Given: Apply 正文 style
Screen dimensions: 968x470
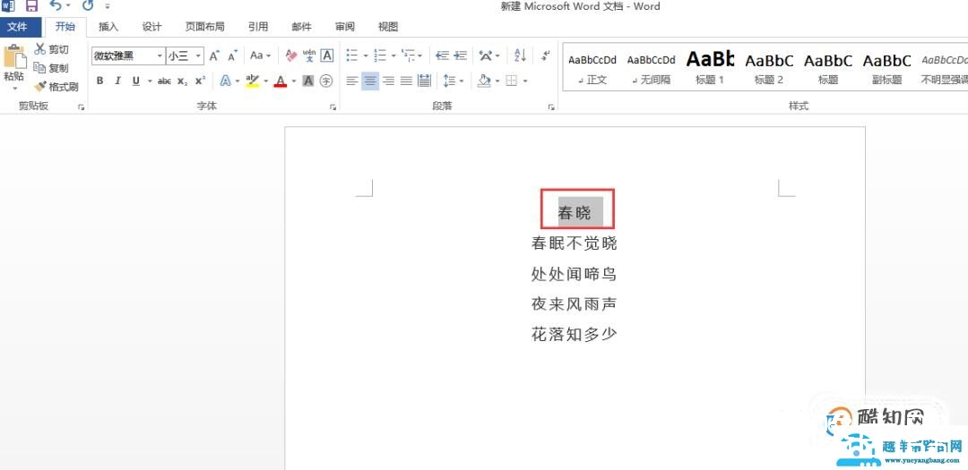Looking at the screenshot, I should click(592, 68).
